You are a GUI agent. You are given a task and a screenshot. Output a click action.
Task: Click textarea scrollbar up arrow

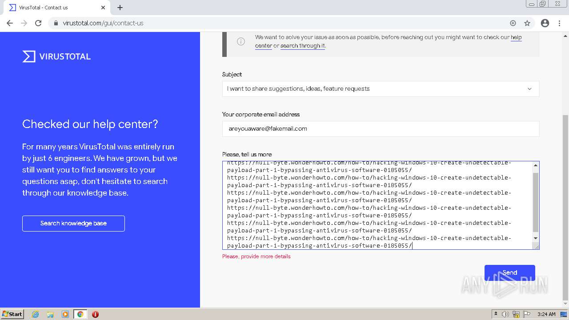pos(536,165)
